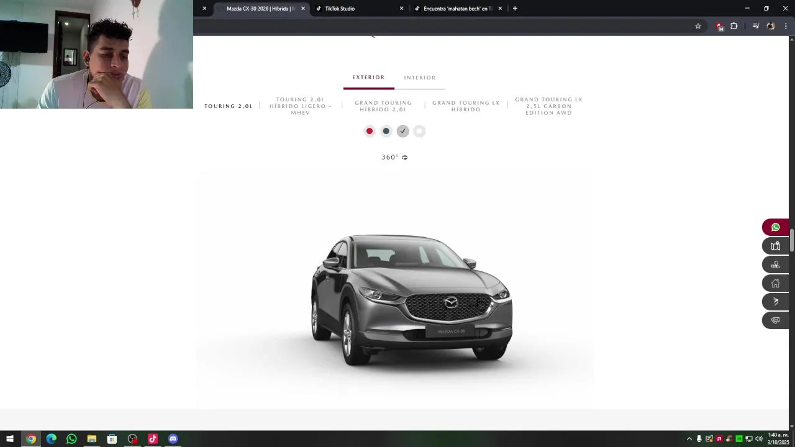Open the envelope contact side button
795x447 pixels.
point(775,320)
